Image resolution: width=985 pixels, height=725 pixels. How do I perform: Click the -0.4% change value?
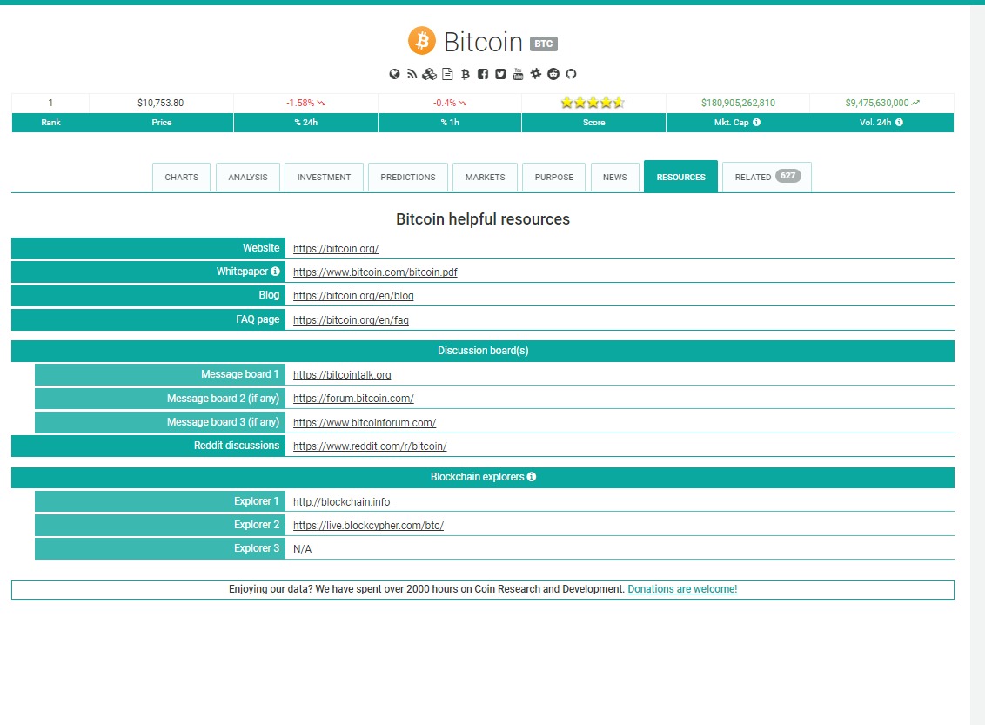pyautogui.click(x=445, y=103)
